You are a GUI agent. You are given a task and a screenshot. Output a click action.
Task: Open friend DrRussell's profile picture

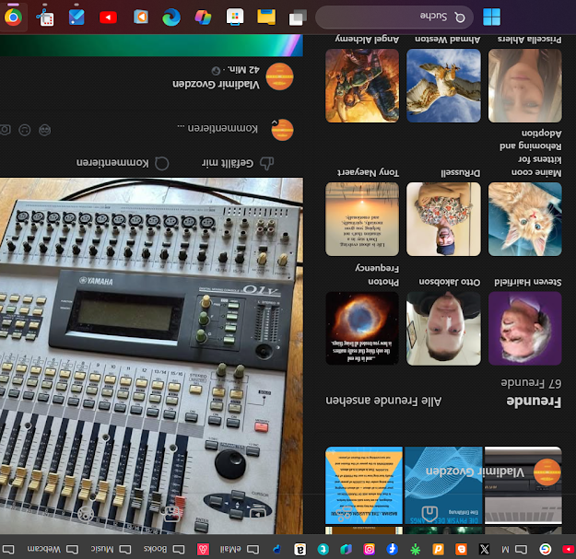443,219
